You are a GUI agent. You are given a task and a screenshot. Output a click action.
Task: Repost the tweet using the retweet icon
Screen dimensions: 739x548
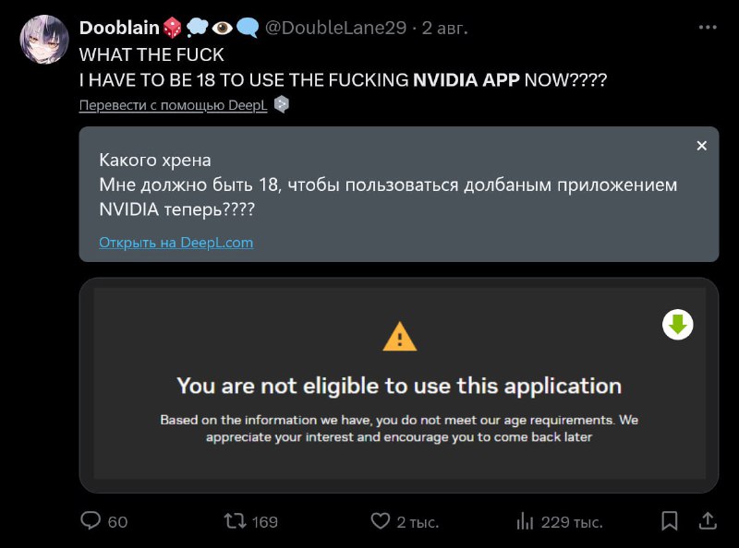pos(236,521)
